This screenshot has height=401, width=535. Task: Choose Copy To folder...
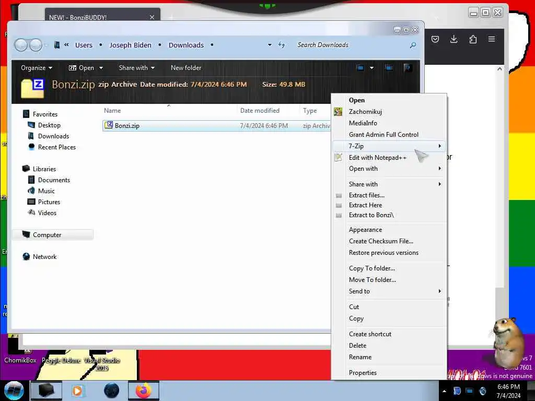[389, 268]
